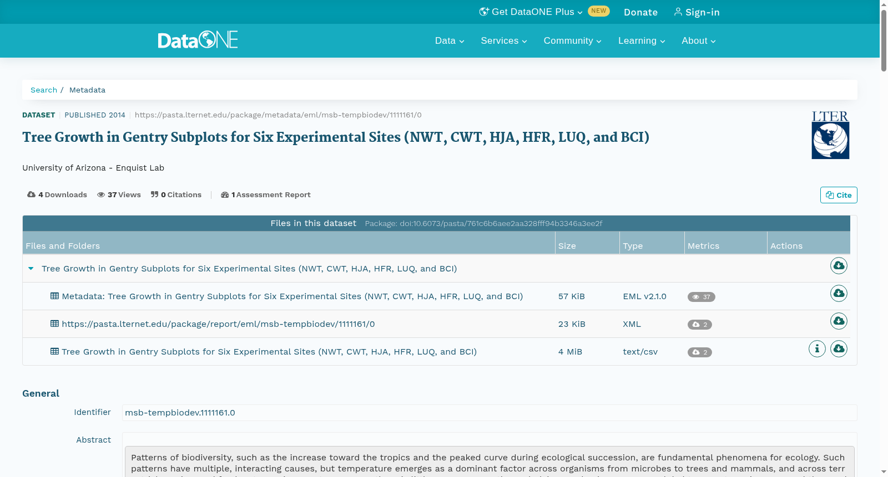Screen dimensions: 888x477
Task: Download the Metadata EML file
Action: click(839, 294)
